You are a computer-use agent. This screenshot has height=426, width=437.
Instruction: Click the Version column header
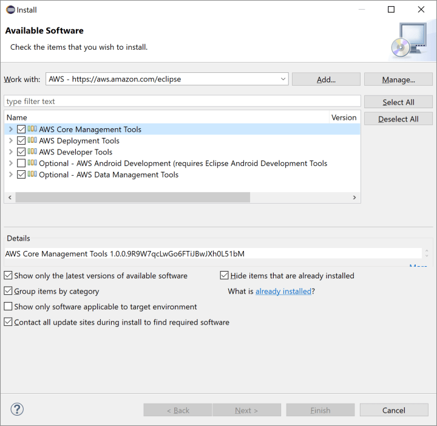pos(344,117)
